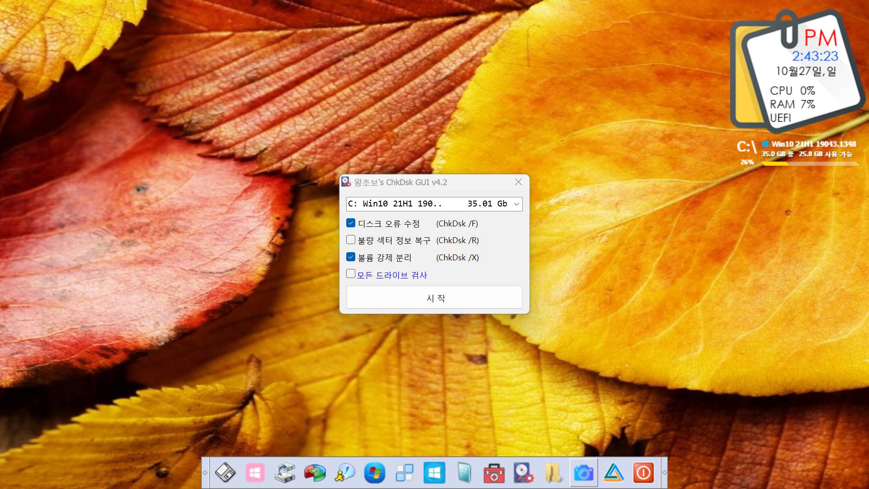Open the red-green-blue pie partition icon
Screen dimensions: 869x489
(x=315, y=473)
